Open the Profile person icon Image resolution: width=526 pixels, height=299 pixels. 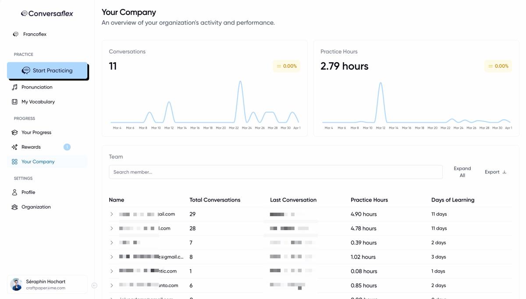15,192
